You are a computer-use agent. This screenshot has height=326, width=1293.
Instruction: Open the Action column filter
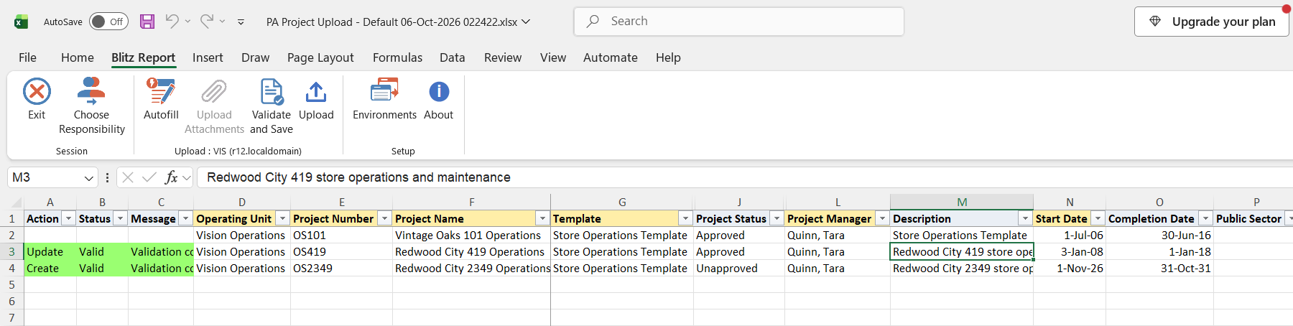(x=68, y=218)
